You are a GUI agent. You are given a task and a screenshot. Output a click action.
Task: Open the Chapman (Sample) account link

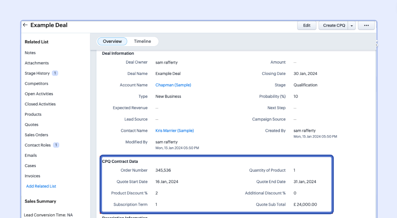coord(173,85)
